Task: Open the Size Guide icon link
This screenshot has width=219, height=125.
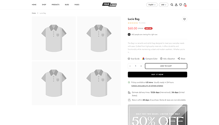Action: [129, 59]
